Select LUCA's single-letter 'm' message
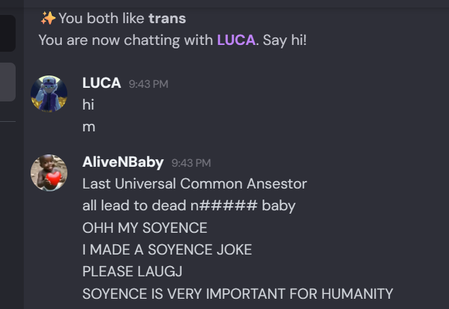449x309 pixels. pos(88,127)
